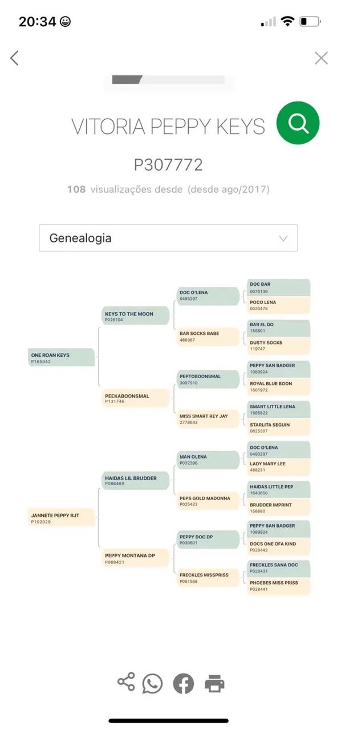
Task: Open PEEKABOONSMAL's record
Action: tap(136, 399)
